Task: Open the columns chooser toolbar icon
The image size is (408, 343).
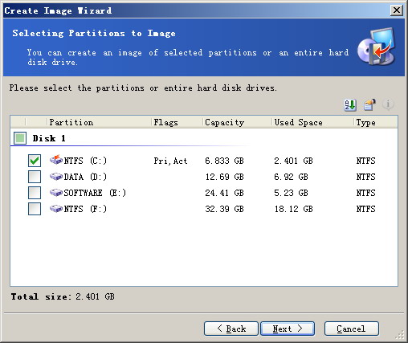Action: [369, 105]
